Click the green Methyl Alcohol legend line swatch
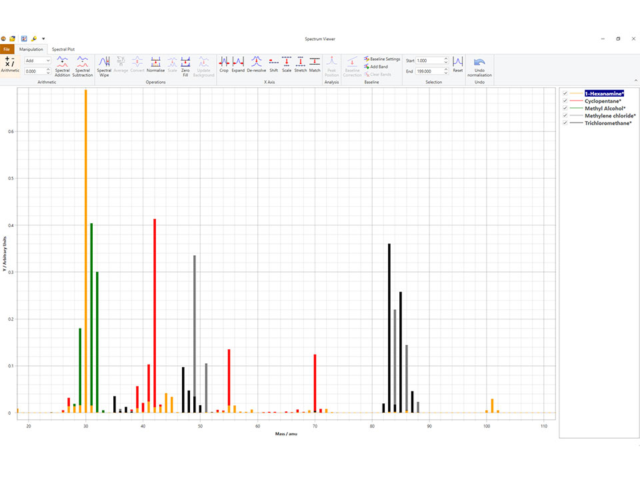 pos(576,108)
